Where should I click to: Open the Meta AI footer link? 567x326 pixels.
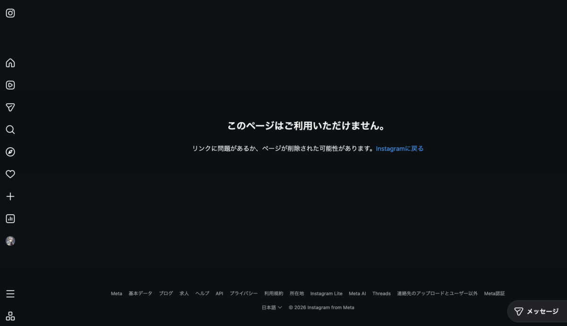point(357,293)
